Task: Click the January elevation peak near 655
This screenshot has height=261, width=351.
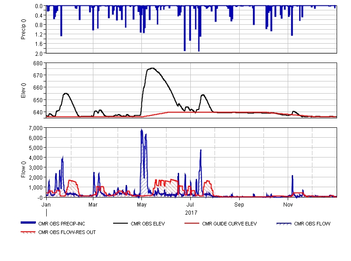Action: (66, 93)
